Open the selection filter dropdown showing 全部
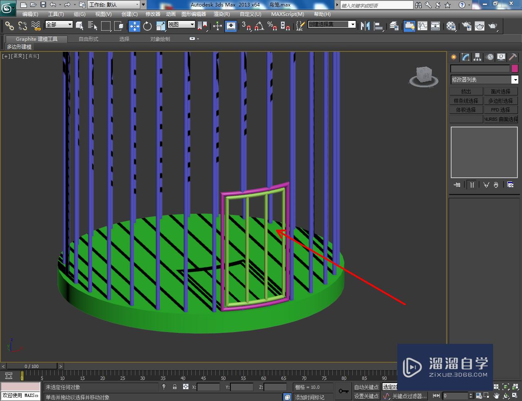This screenshot has height=401, width=522. [x=59, y=24]
